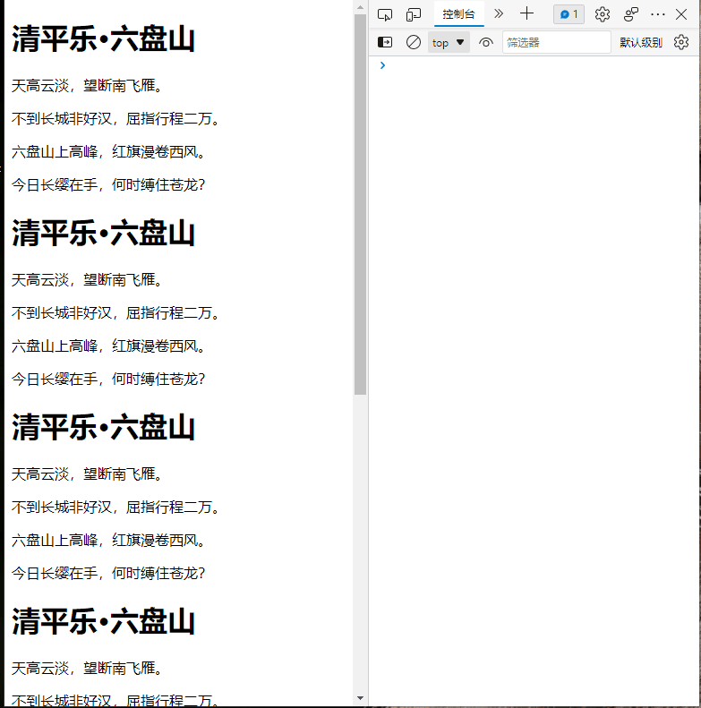Create live expression with the eye icon
Screen dimensions: 701x708
(x=486, y=42)
